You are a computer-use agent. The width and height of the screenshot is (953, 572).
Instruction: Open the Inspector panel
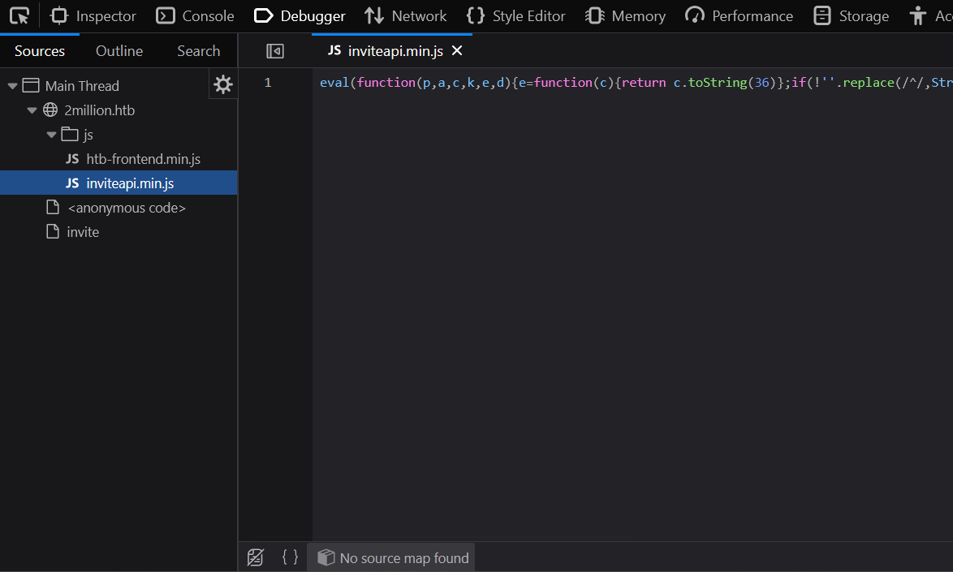tap(93, 15)
